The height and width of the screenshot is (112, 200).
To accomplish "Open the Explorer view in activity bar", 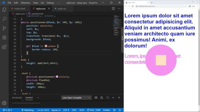I will tap(4, 10).
